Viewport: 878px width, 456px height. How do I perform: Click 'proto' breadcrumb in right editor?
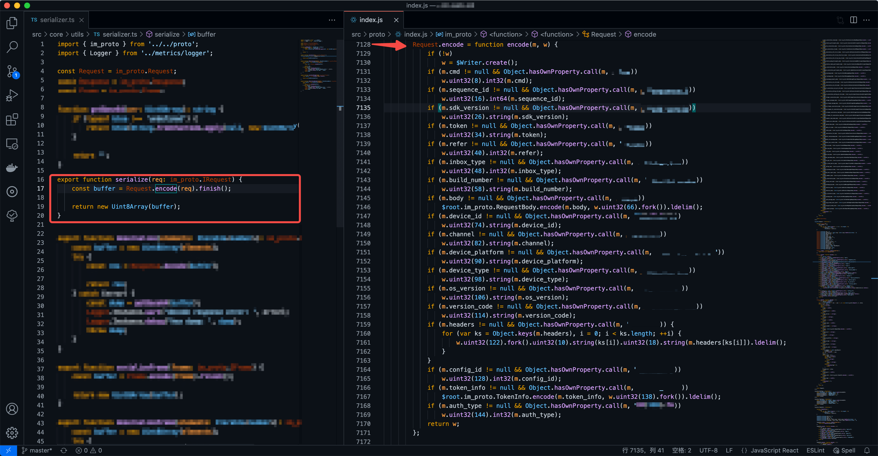[x=377, y=34]
